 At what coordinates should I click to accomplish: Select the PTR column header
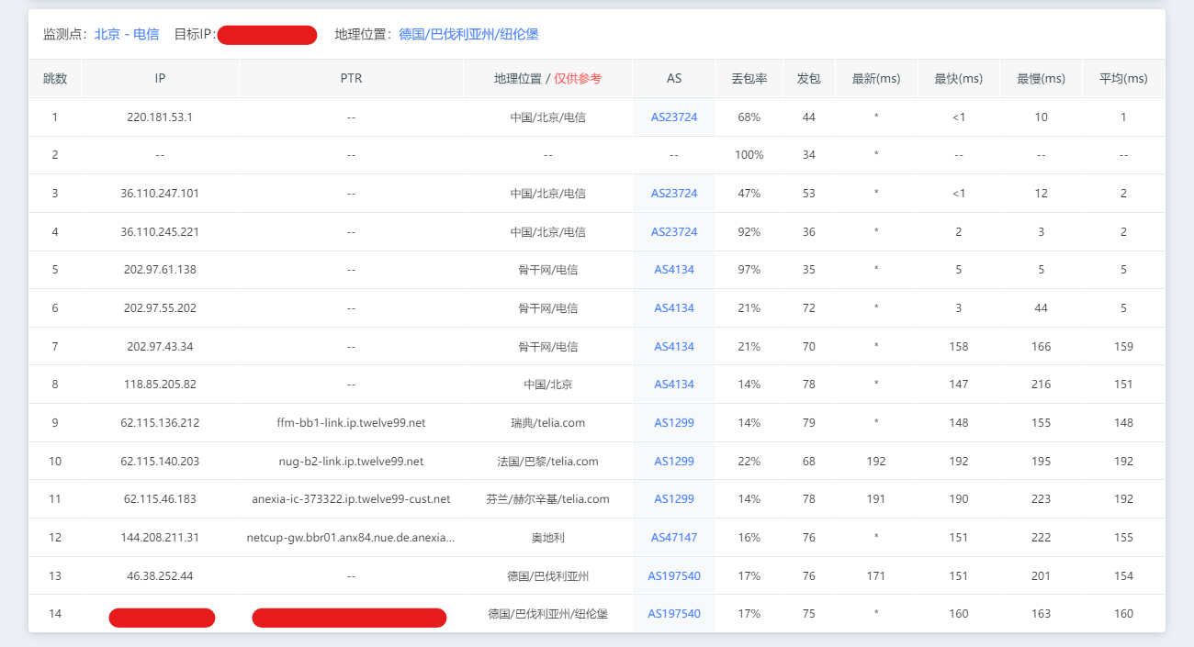click(351, 79)
